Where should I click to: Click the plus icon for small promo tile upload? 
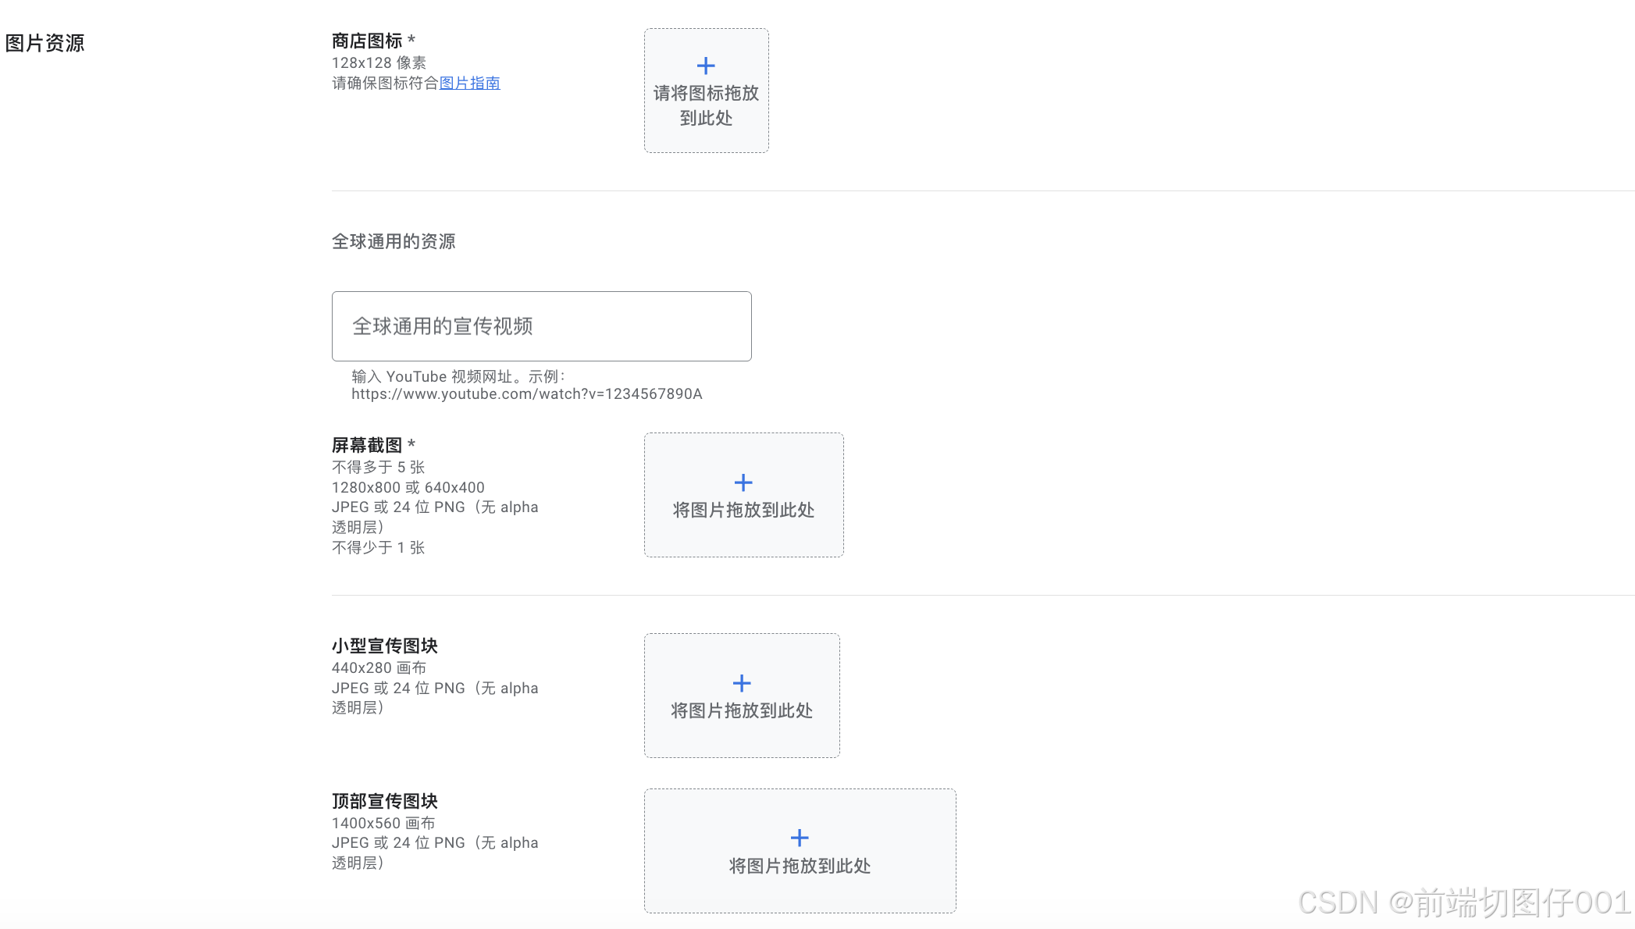pyautogui.click(x=742, y=683)
